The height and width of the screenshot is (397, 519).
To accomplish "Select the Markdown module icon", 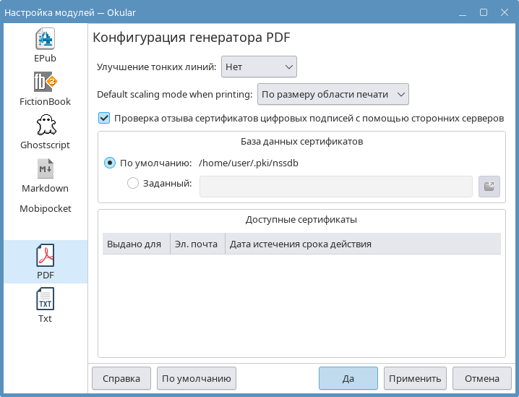I will pos(45,168).
